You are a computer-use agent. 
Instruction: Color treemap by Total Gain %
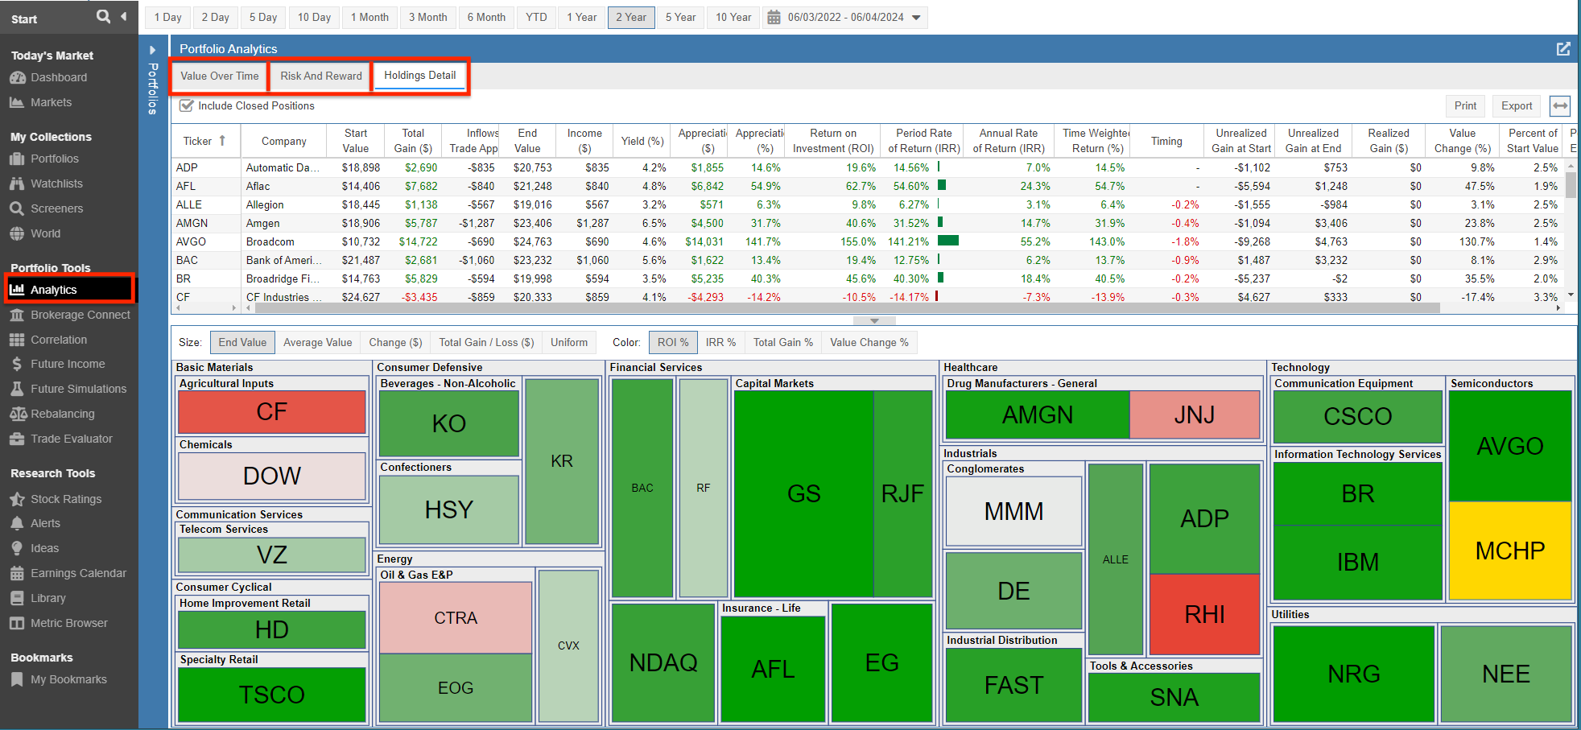pyautogui.click(x=783, y=342)
